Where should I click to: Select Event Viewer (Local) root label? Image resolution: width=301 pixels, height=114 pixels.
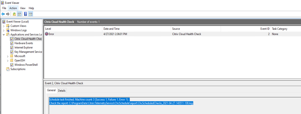pyautogui.click(x=18, y=22)
